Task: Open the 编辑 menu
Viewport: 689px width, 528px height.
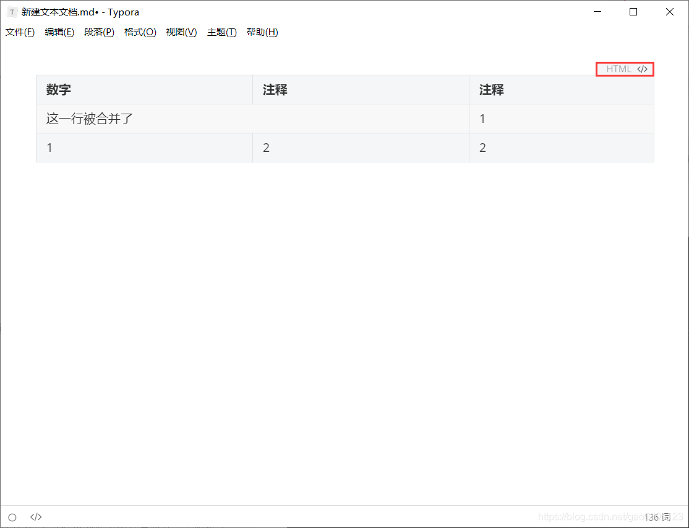Action: tap(59, 32)
